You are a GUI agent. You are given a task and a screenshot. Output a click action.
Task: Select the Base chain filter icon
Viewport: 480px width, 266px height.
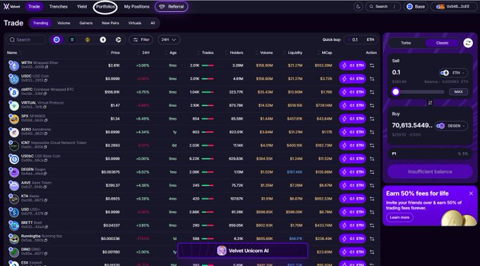click(56, 39)
